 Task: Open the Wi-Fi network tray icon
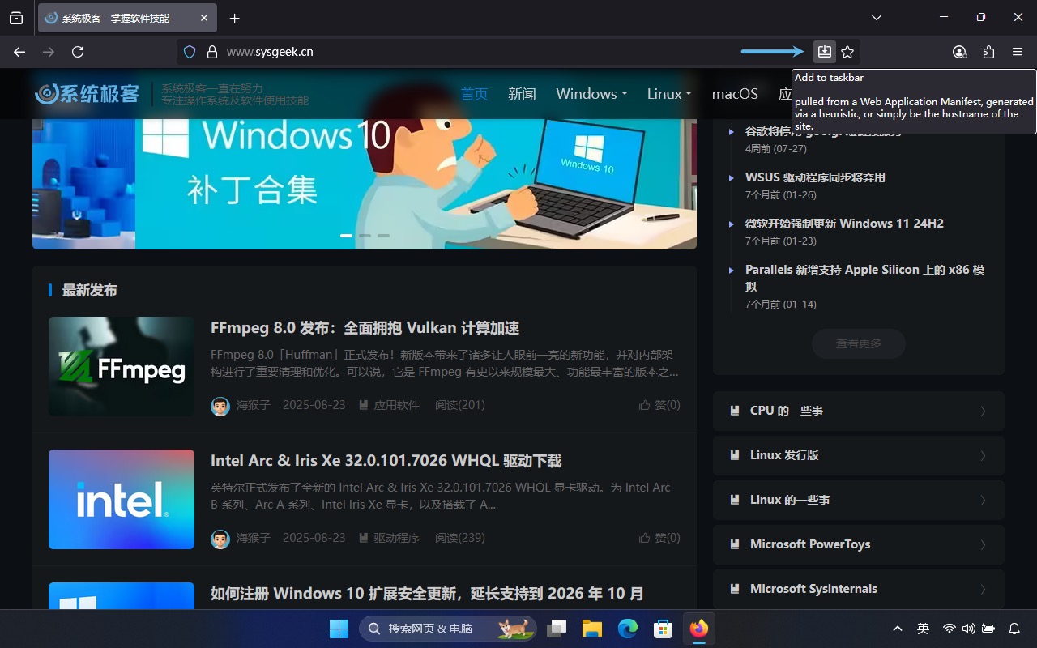click(949, 629)
